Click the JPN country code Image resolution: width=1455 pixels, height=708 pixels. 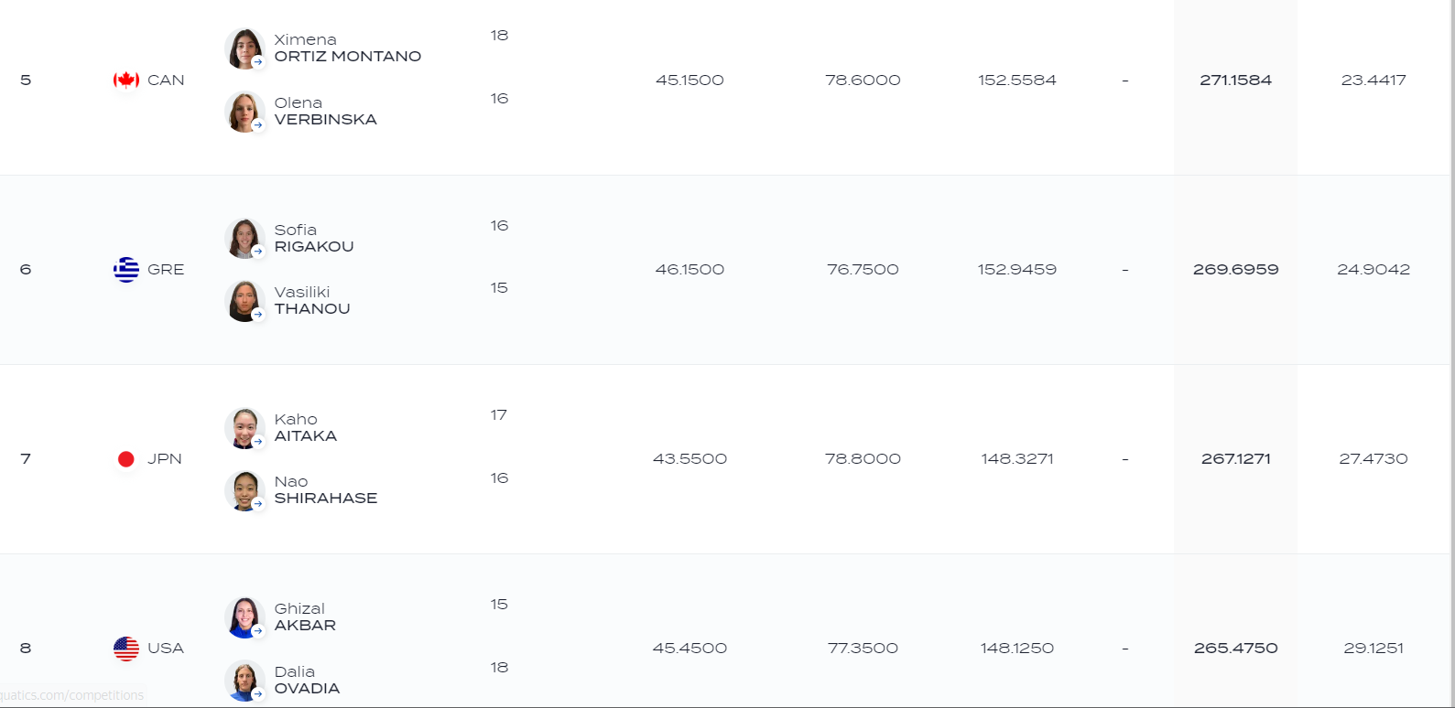pos(165,459)
